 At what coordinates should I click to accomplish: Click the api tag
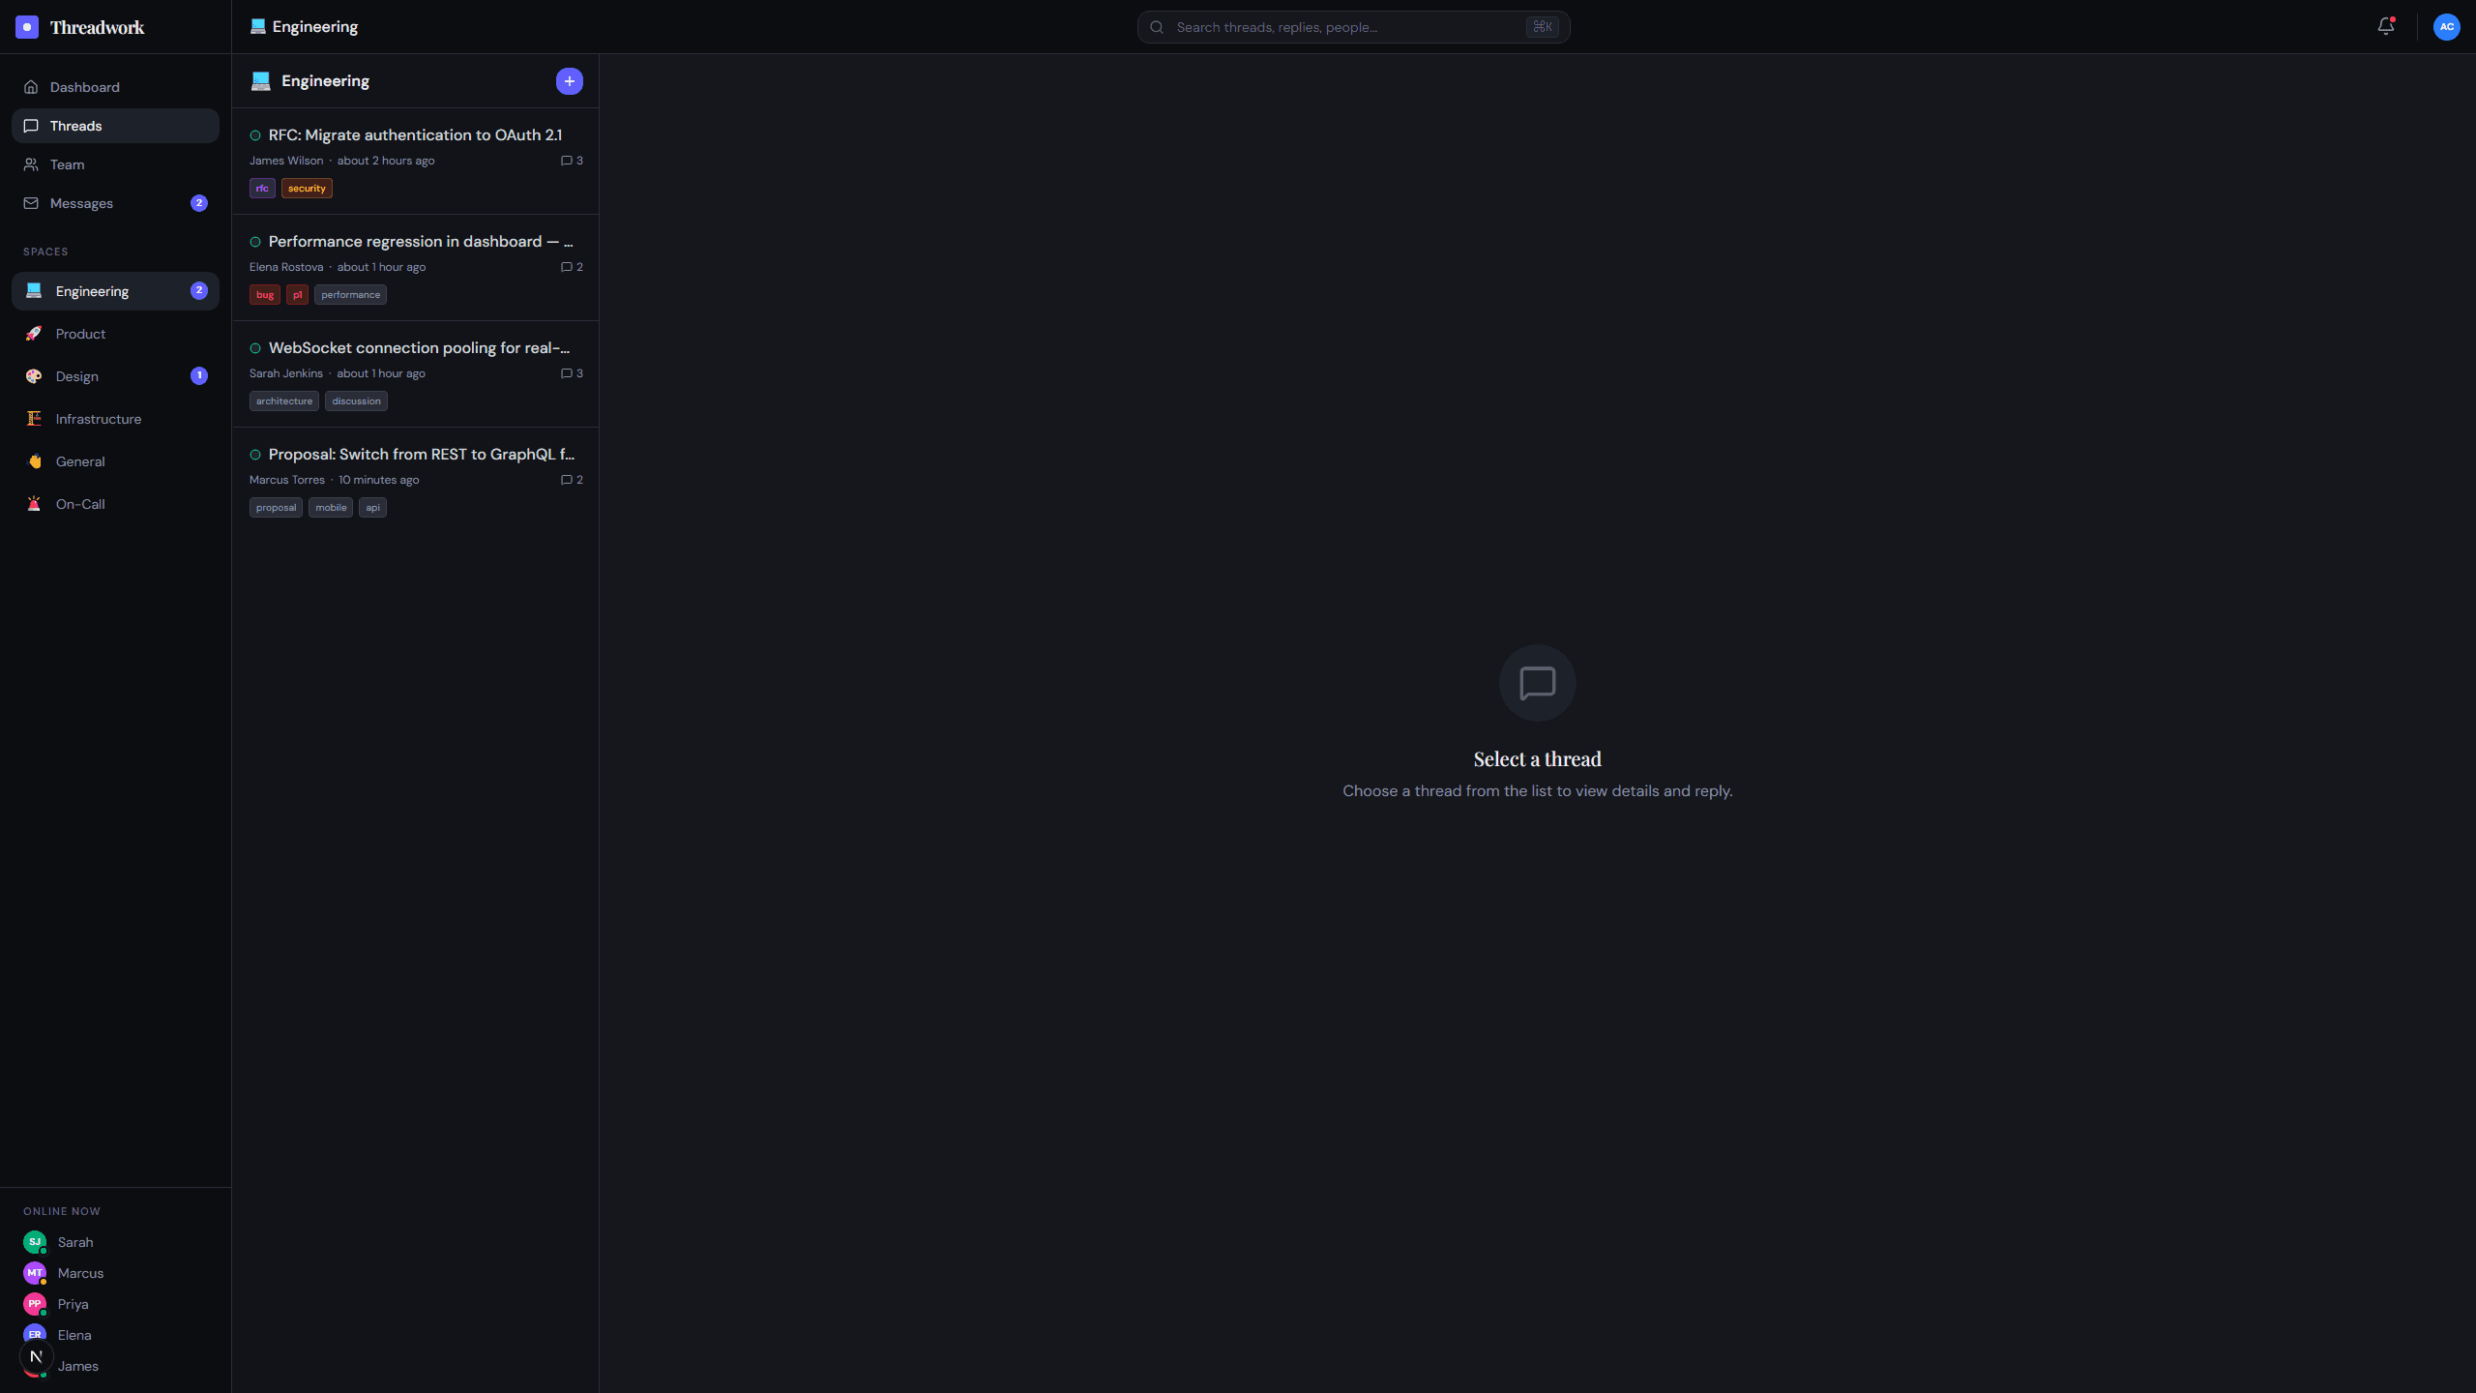372,508
